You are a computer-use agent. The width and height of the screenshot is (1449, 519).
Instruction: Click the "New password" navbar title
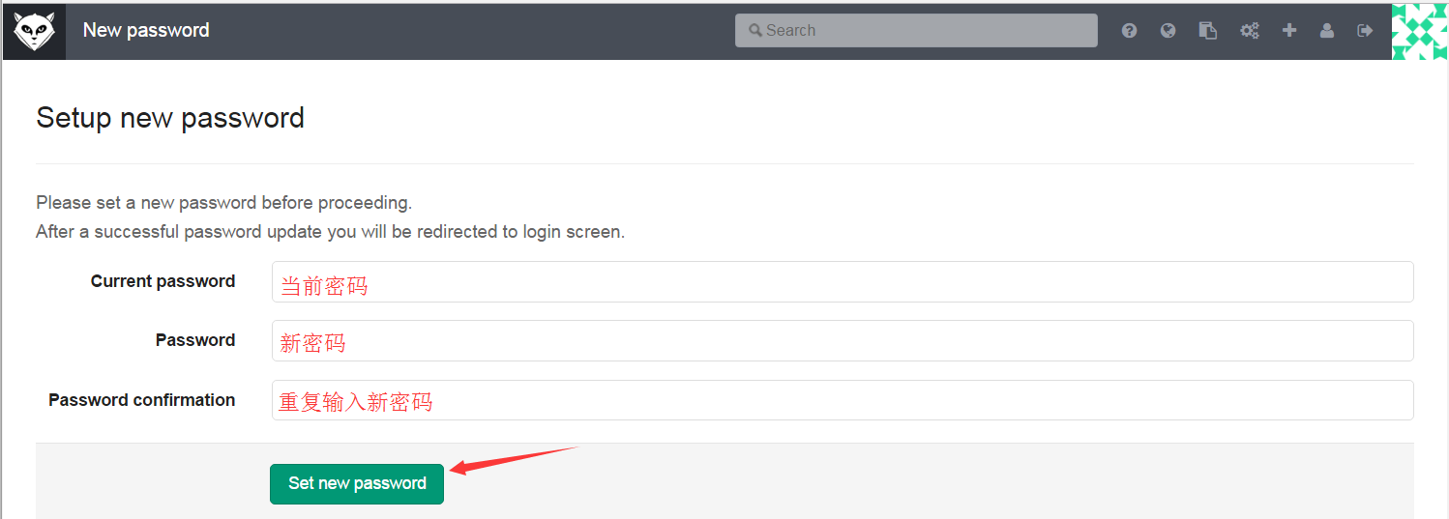(146, 31)
